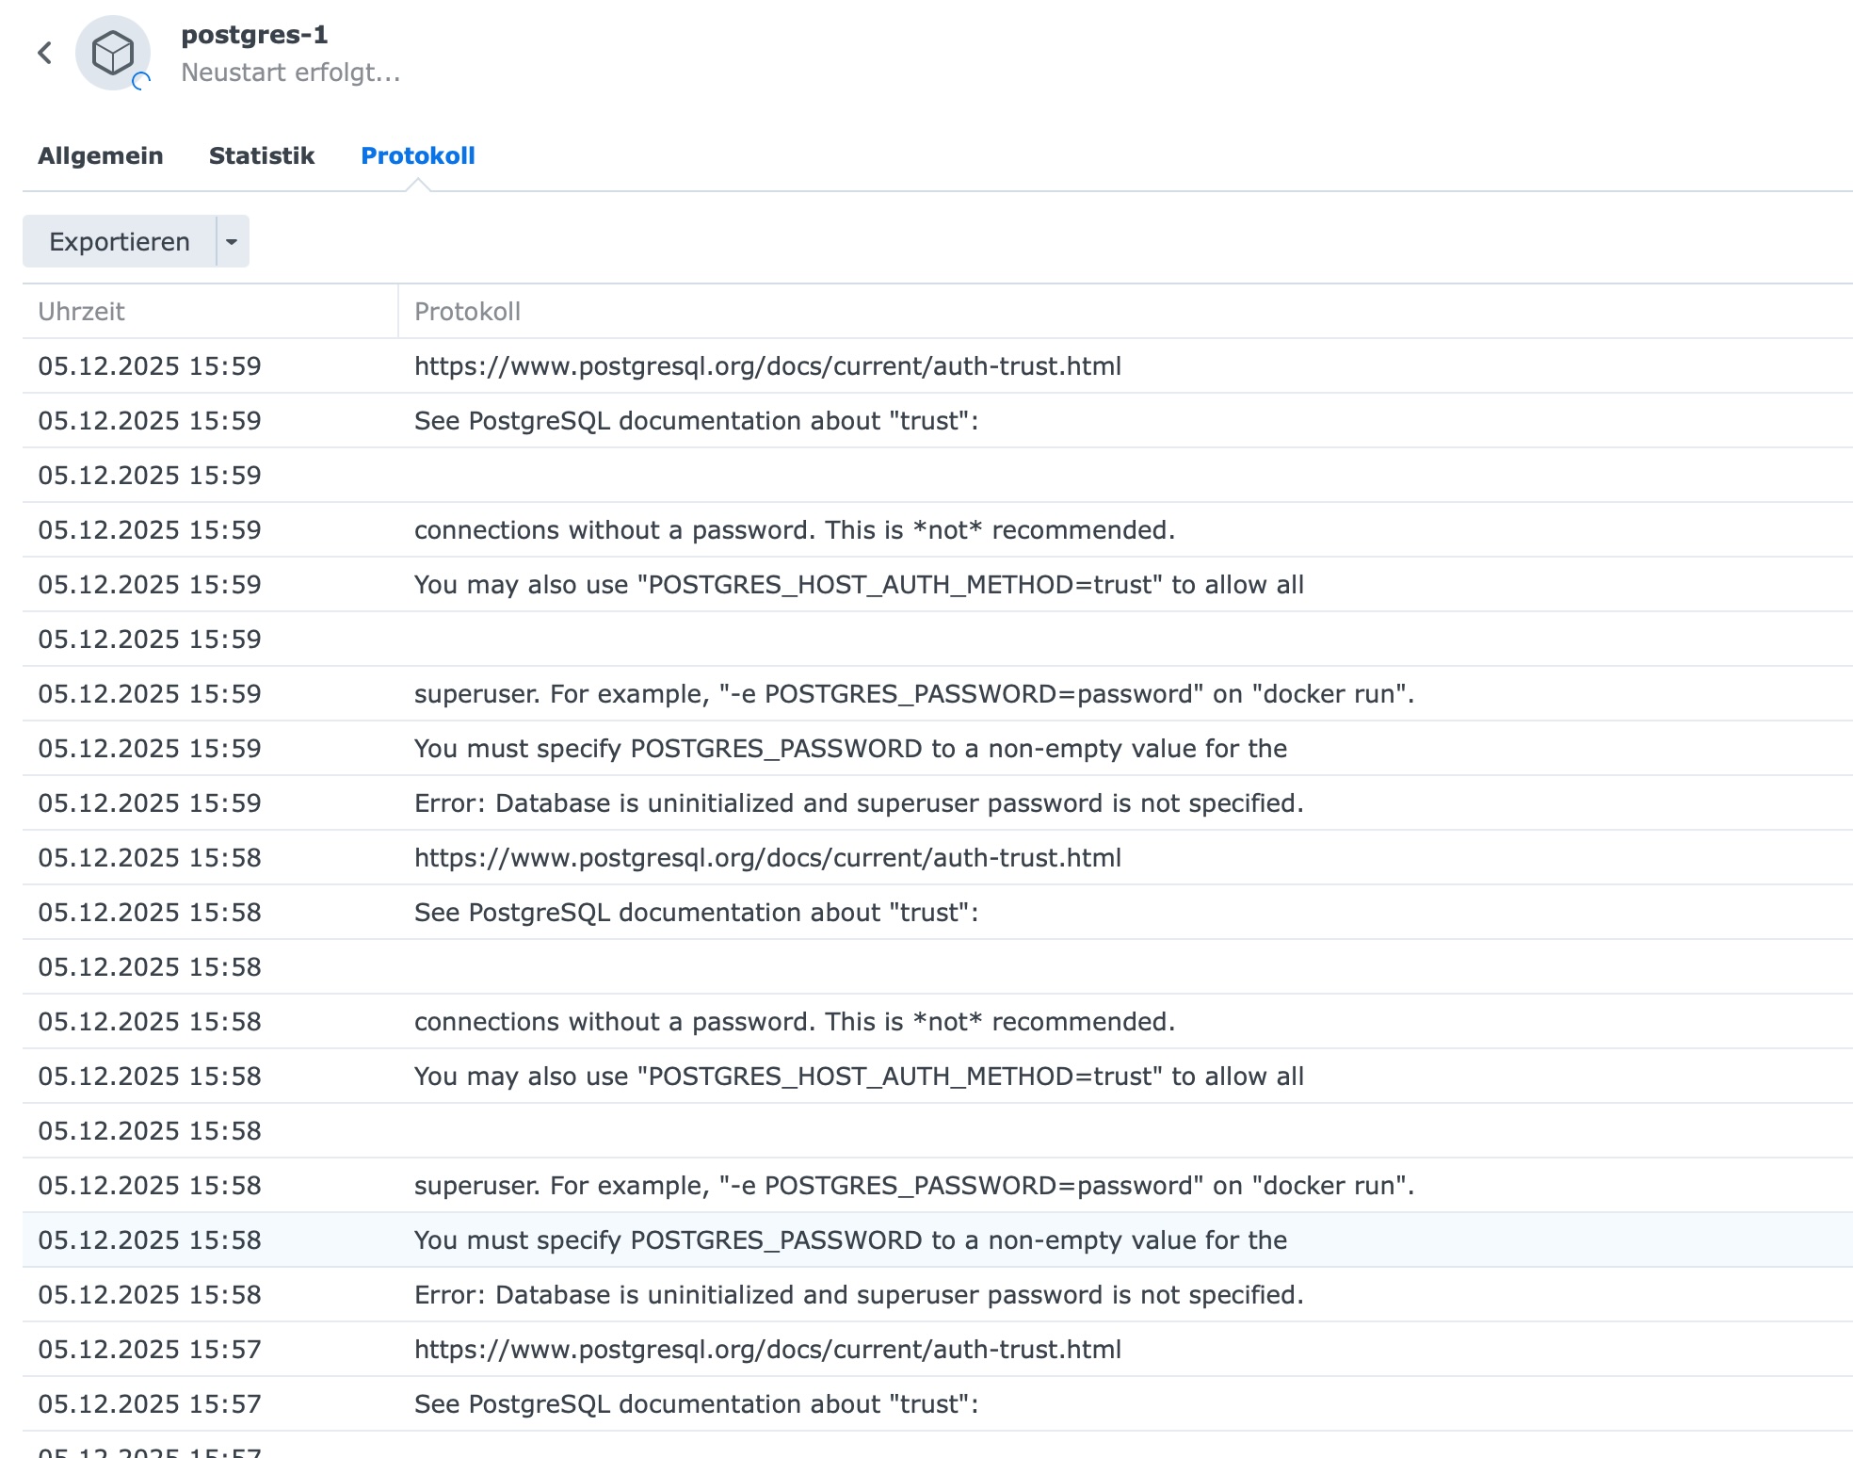Image resolution: width=1853 pixels, height=1458 pixels.
Task: Click the 15:58 Error: Database is uninitialized row
Action: tap(858, 1295)
